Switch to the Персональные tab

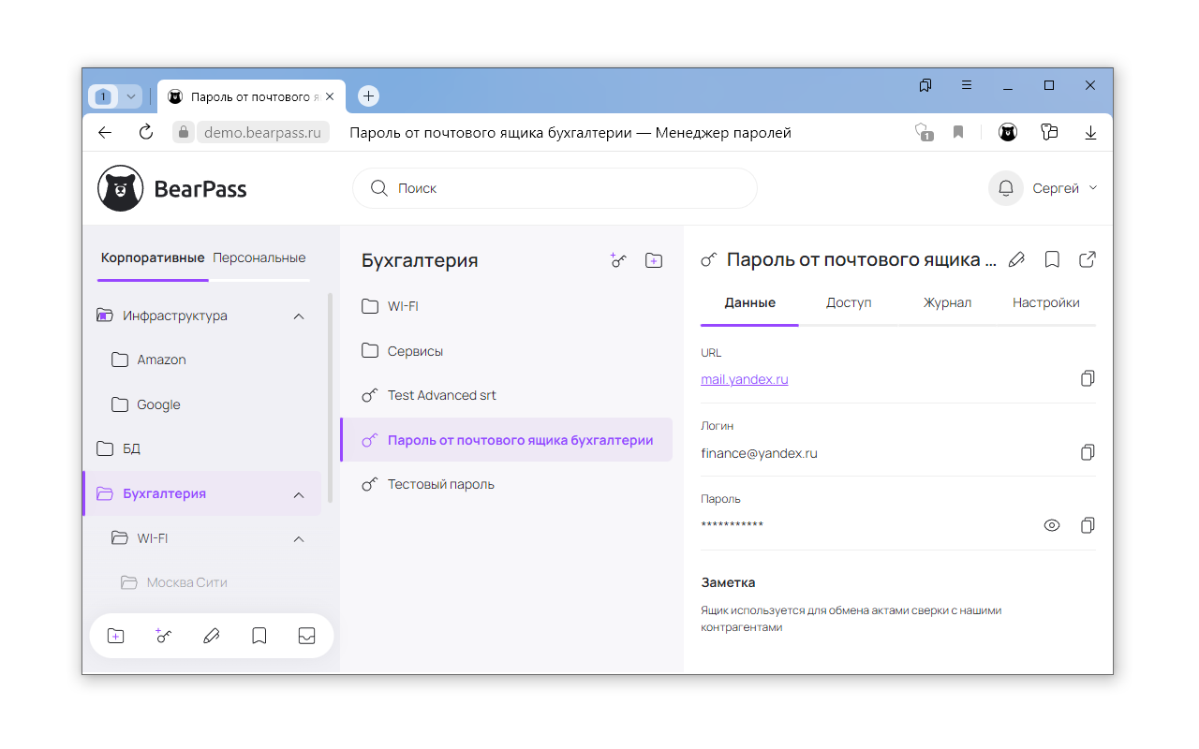pos(259,257)
